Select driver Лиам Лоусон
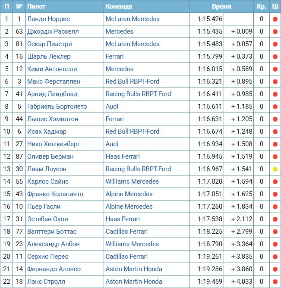The height and width of the screenshot is (288, 281). tap(47, 169)
